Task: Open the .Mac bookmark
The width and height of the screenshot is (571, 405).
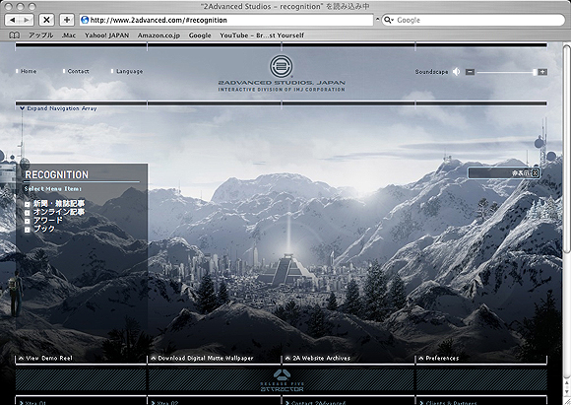Action: (69, 35)
